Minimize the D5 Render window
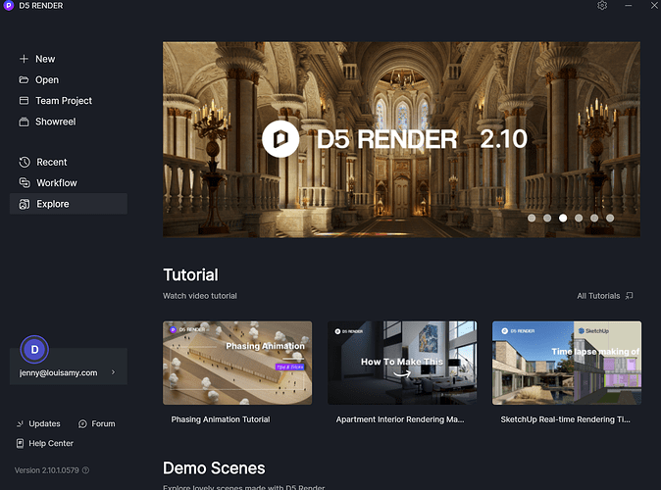This screenshot has width=661, height=490. [x=628, y=6]
